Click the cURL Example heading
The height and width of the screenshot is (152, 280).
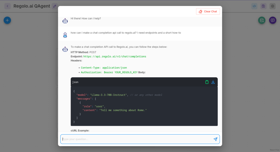click(80, 131)
